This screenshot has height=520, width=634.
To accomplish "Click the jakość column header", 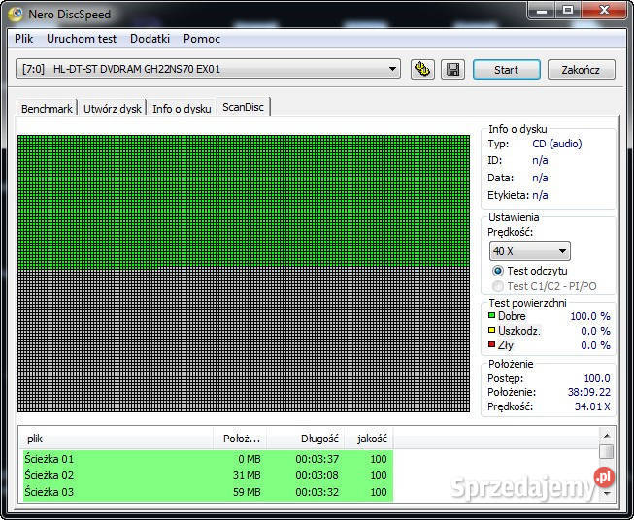I will click(x=369, y=439).
